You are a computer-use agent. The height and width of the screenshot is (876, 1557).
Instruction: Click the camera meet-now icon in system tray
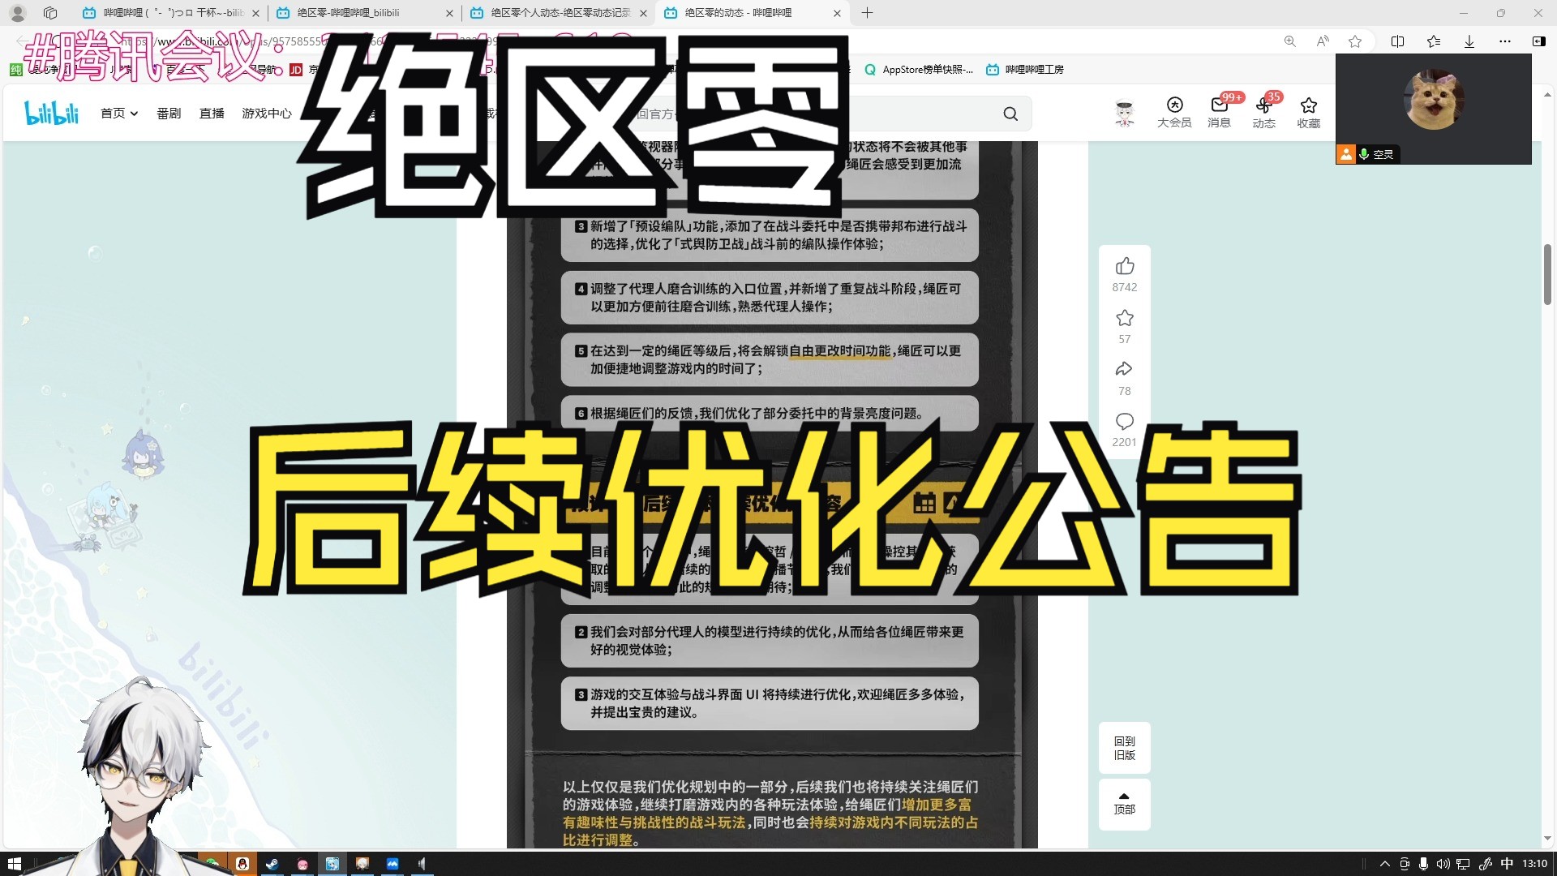point(1405,864)
